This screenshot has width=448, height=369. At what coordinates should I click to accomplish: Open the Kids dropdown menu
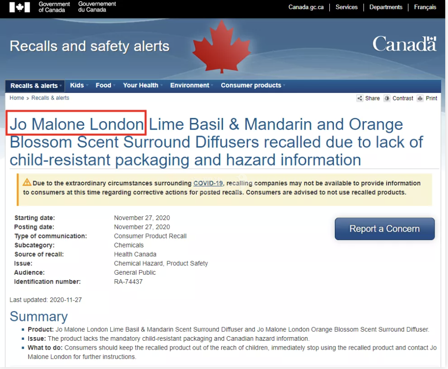point(77,85)
